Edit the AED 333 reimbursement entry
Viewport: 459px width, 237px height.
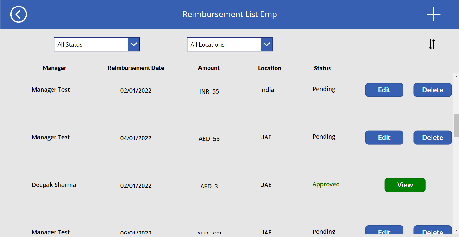(384, 232)
